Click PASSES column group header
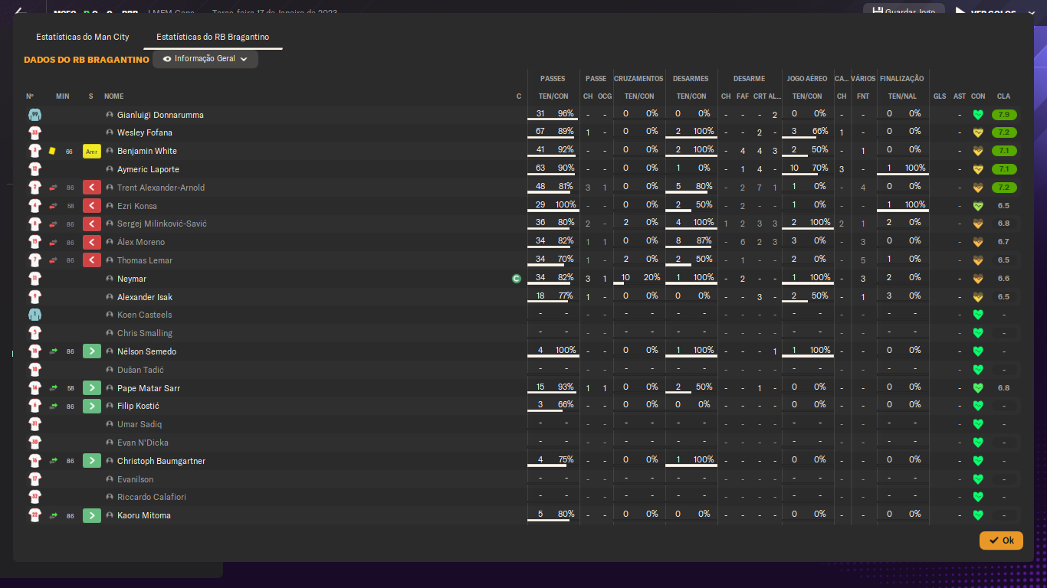1047x588 pixels. click(x=553, y=79)
